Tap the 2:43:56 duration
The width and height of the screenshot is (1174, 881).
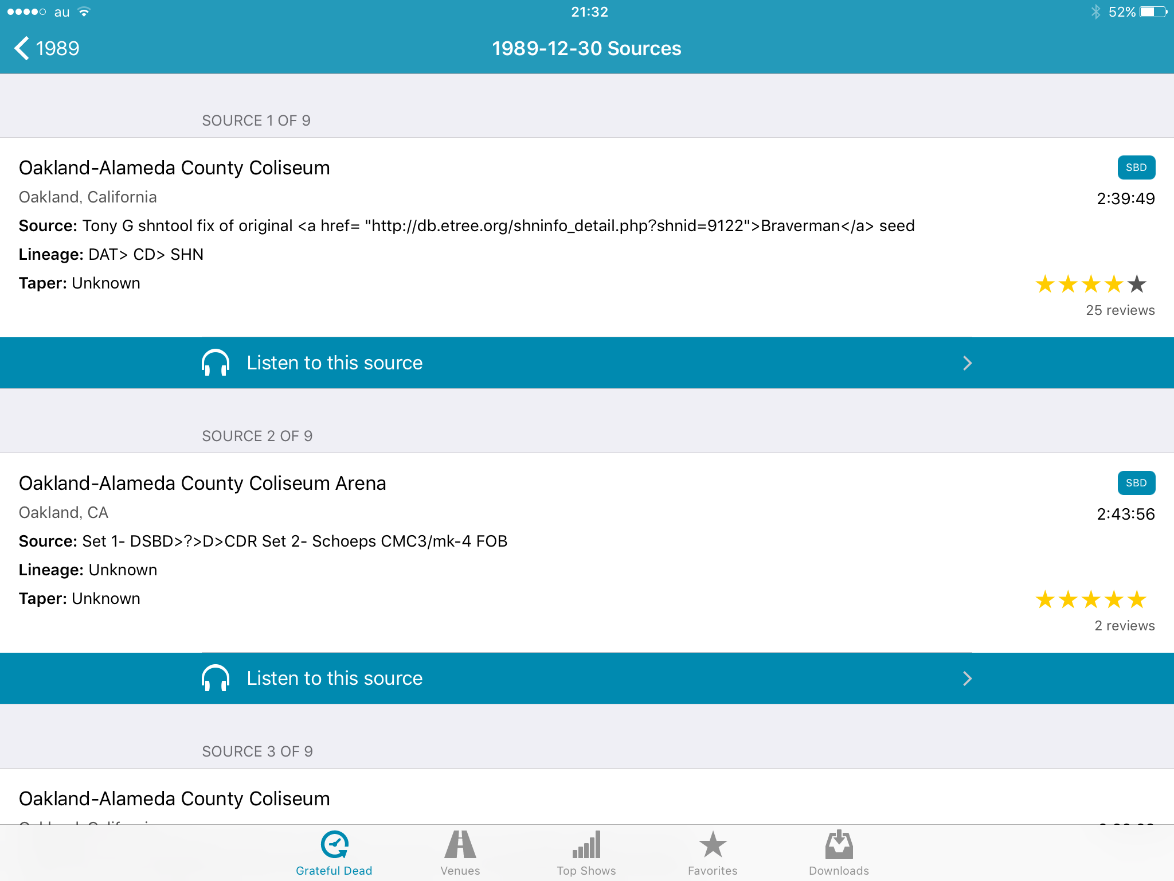[1126, 514]
